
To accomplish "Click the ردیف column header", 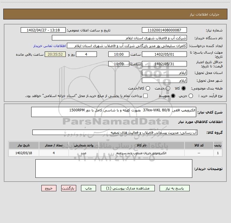I will [218, 145].
